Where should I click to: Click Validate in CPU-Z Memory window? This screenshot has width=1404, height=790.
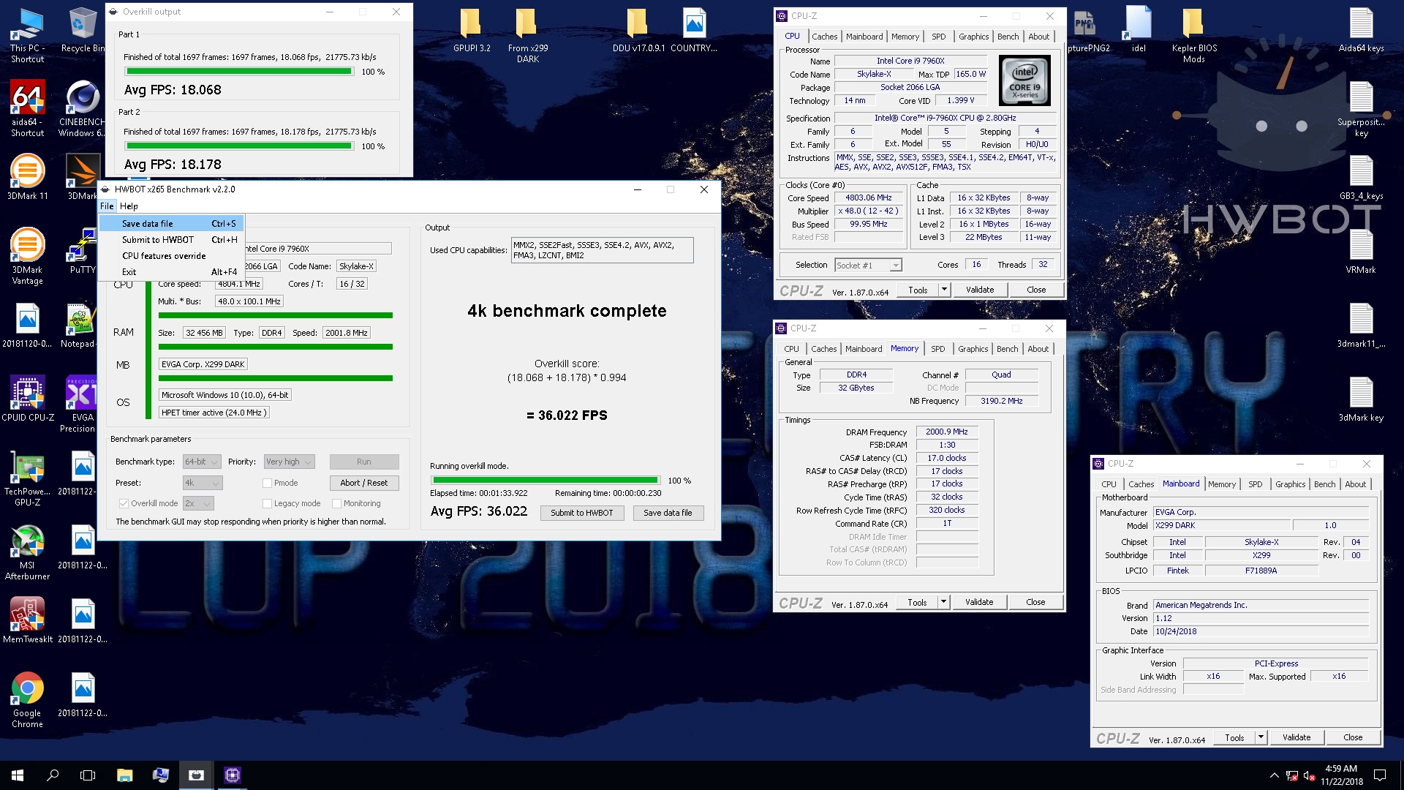979,602
